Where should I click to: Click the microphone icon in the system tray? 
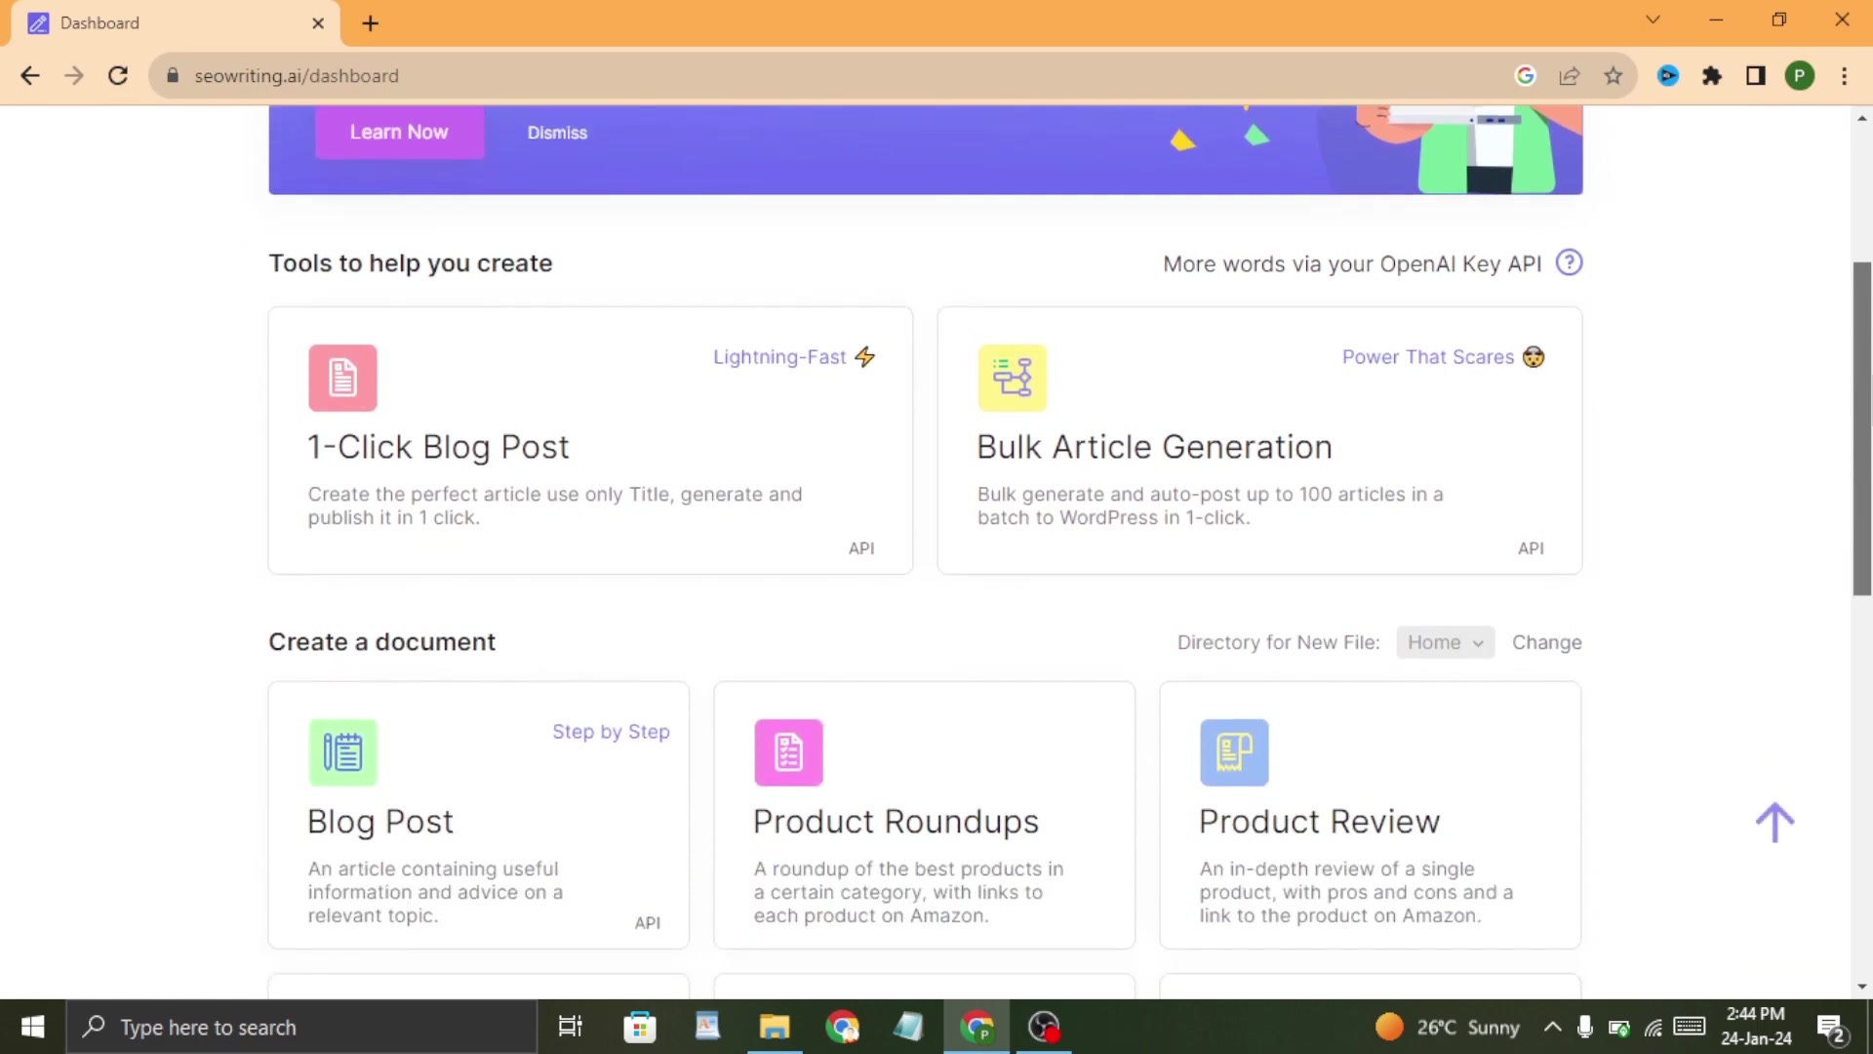point(1585,1027)
